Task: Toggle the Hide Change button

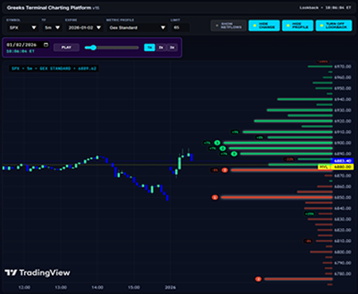Action: point(264,25)
